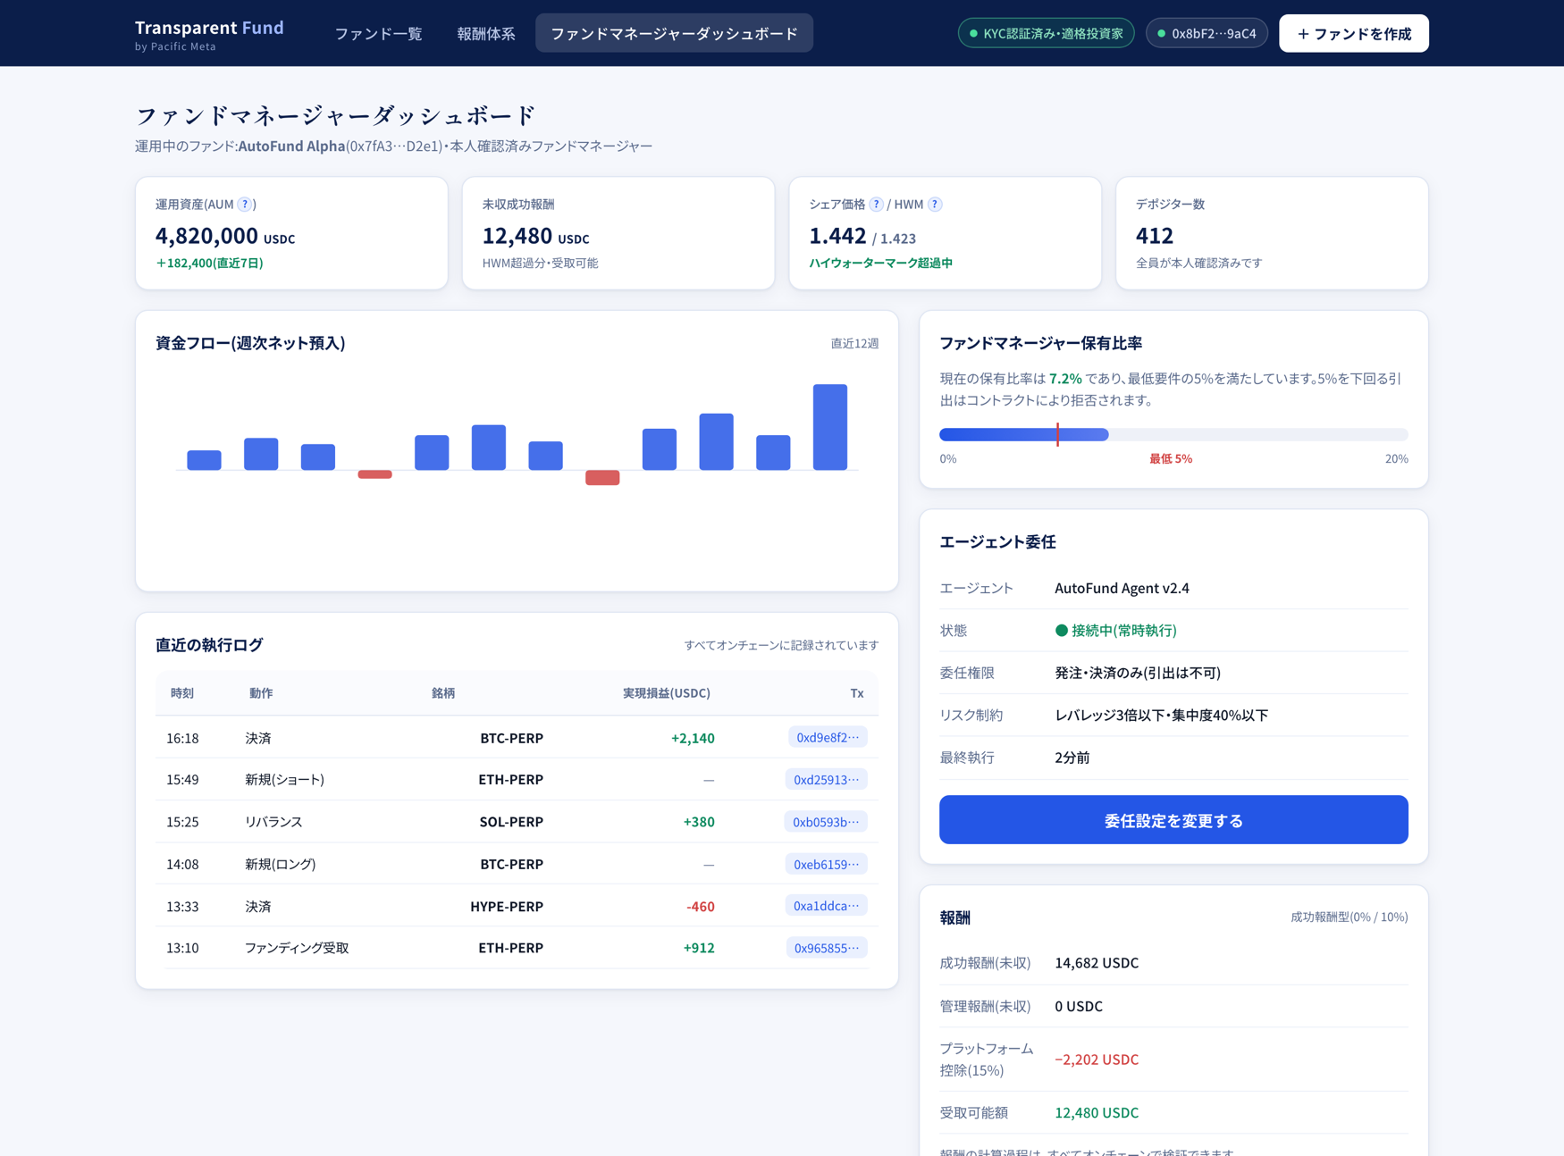The height and width of the screenshot is (1156, 1564).
Task: Open transaction link 0xd9e8f2…
Action: pos(828,737)
